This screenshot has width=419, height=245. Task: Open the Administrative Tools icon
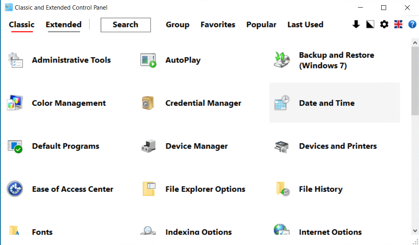15,60
